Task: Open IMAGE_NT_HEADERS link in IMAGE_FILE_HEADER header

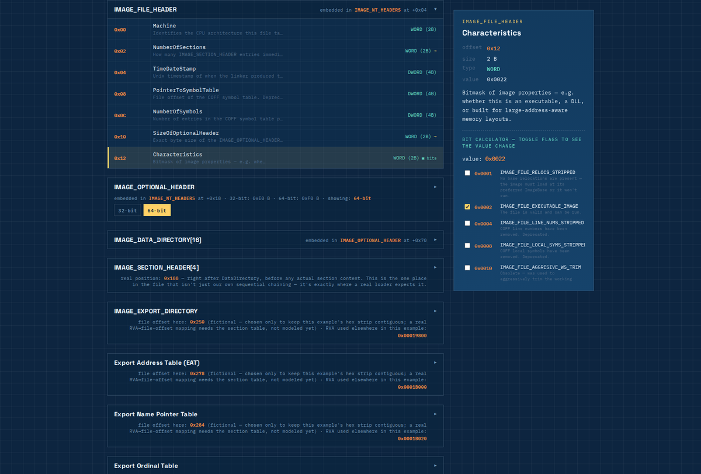Action: coord(377,10)
